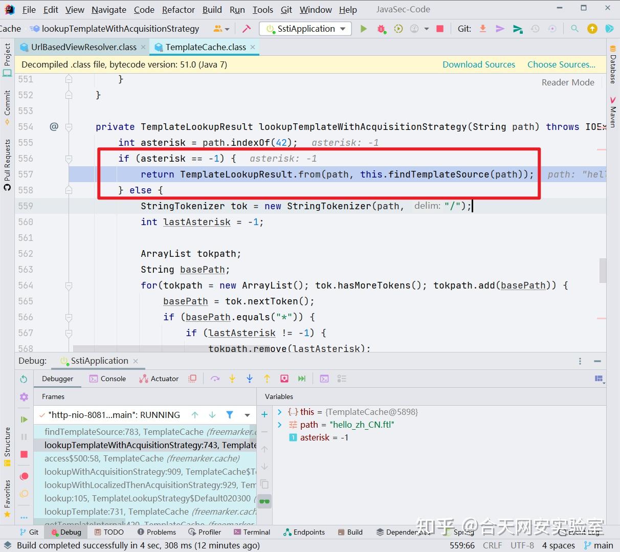Select next frame down arrow

pos(212,415)
